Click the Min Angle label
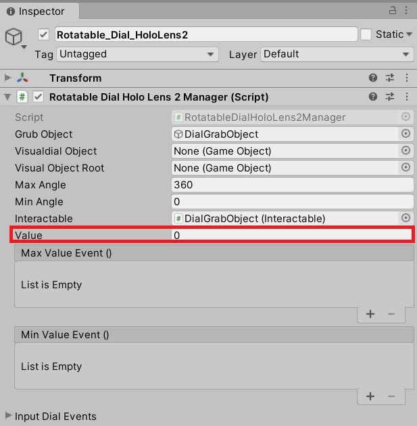The image size is (417, 426). pos(39,202)
